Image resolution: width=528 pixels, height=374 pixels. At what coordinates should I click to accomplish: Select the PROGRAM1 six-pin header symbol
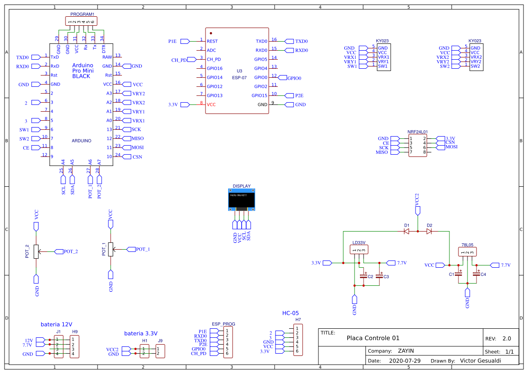[x=81, y=21]
